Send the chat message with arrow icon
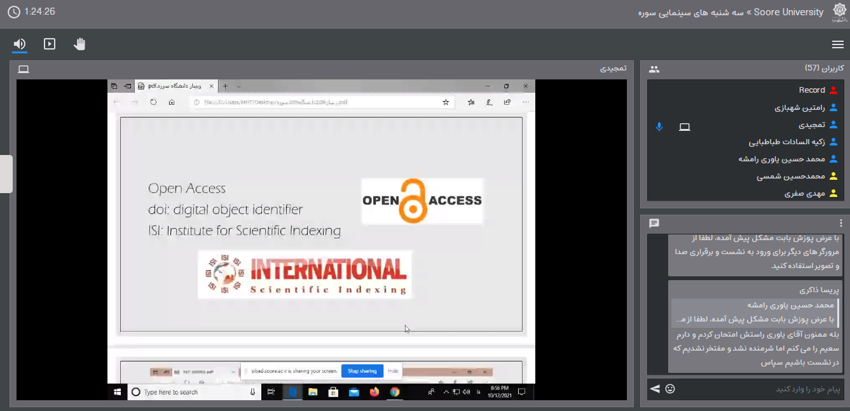The width and height of the screenshot is (850, 411). (x=655, y=389)
